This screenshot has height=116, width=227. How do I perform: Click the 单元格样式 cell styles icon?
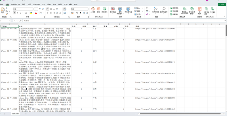[128, 9]
